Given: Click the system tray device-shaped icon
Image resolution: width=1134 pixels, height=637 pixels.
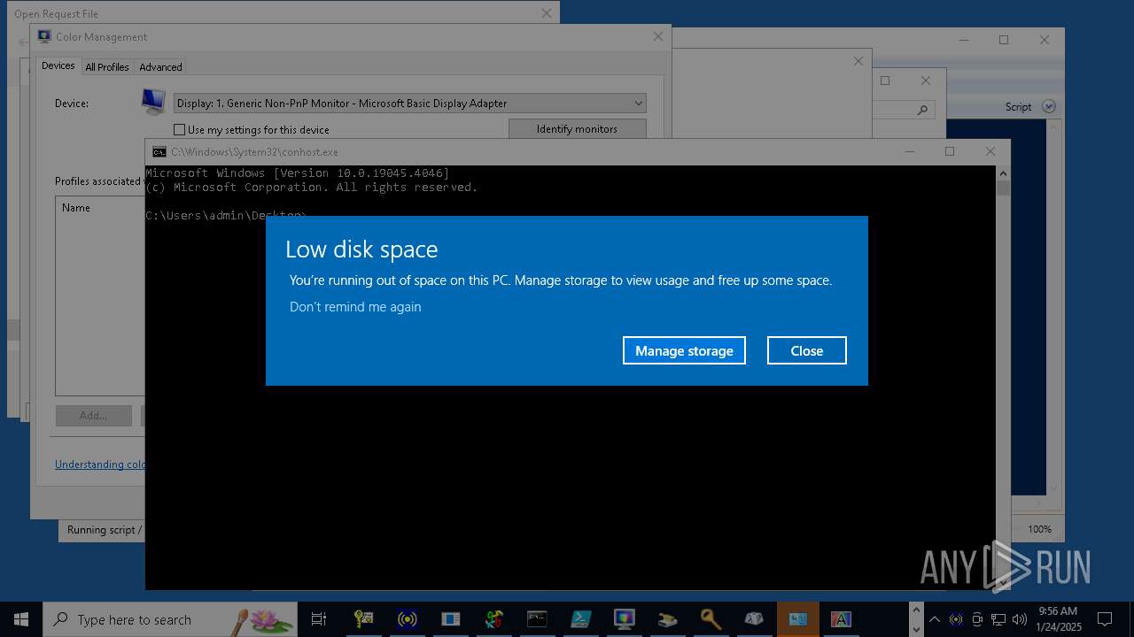Looking at the screenshot, I should pos(977,619).
